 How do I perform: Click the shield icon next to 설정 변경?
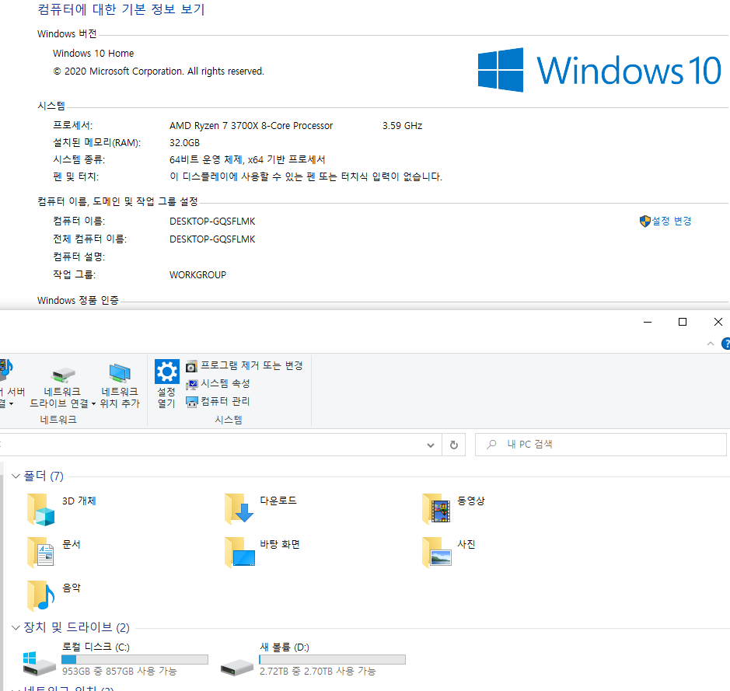[x=644, y=221]
